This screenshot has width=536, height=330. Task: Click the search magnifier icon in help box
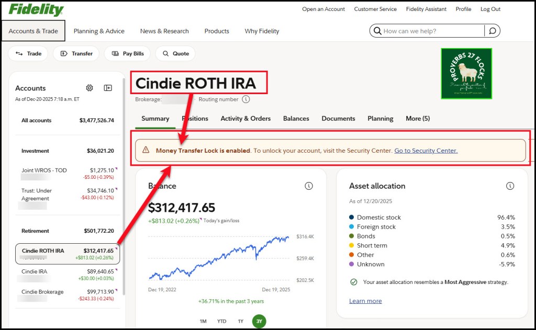[x=492, y=31]
